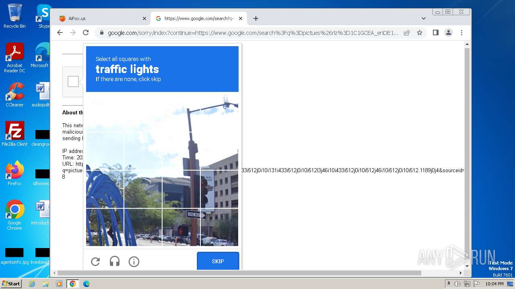Screen dimensions: 515x289
Task: Open Windows Media Player in the taskbar
Action: (59, 284)
